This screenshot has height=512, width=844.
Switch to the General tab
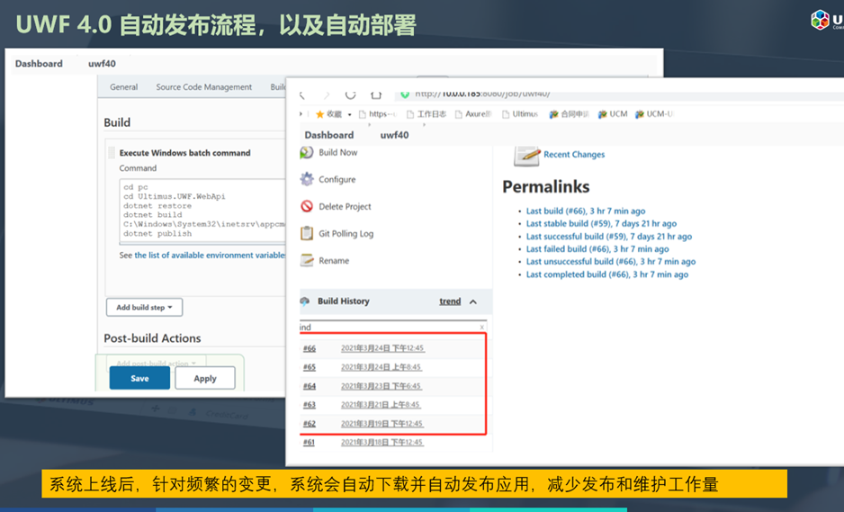123,87
